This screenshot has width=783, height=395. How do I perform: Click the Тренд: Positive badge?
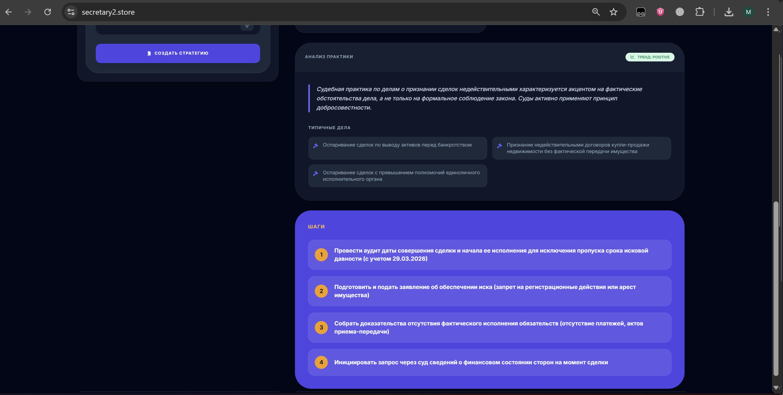pos(650,57)
